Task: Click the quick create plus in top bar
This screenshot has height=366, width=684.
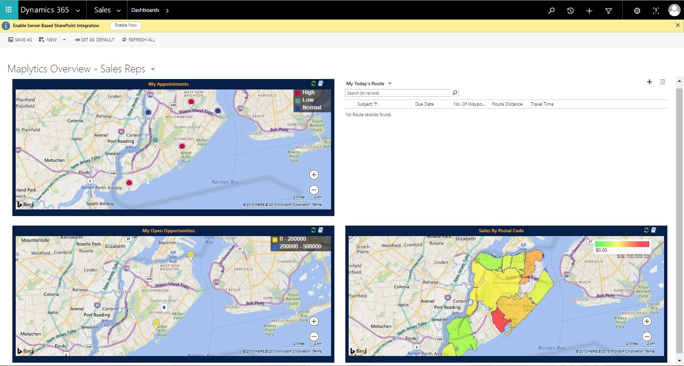Action: (x=589, y=10)
